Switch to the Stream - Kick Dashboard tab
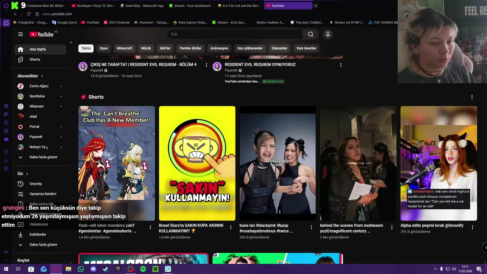This screenshot has width=487, height=274. pyautogui.click(x=191, y=6)
